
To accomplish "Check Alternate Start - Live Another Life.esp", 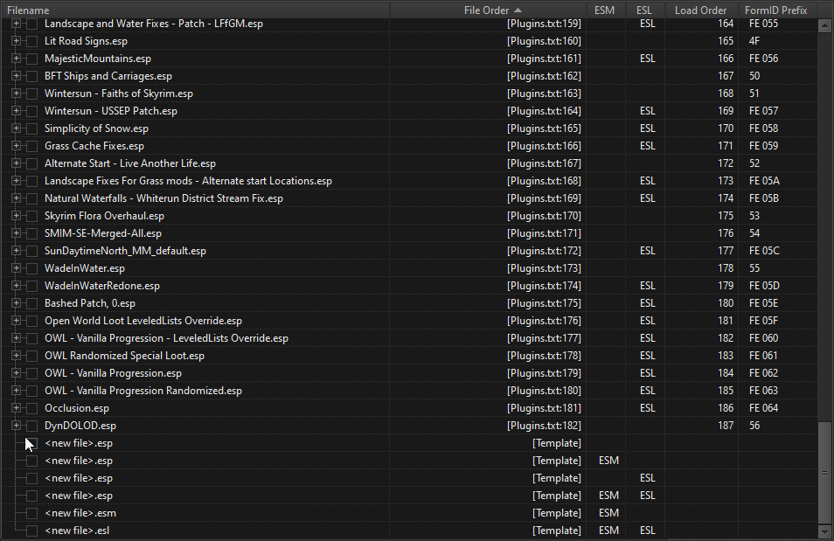I will [x=32, y=163].
